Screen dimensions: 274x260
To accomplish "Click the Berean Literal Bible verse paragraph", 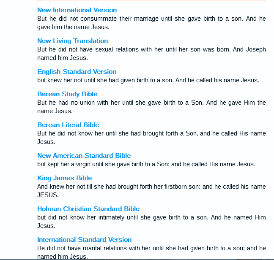I will 151,138.
